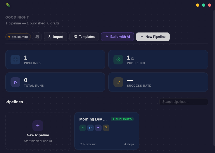Click the "Start blank or use AI" text
This screenshot has height=153, width=215.
click(x=38, y=141)
